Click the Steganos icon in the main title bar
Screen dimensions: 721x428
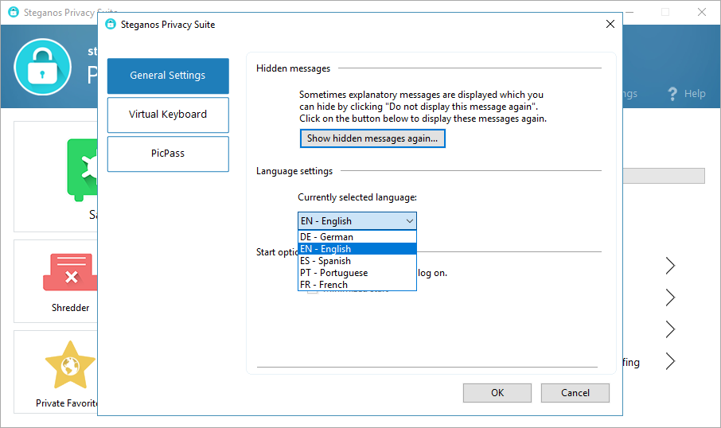click(x=13, y=12)
